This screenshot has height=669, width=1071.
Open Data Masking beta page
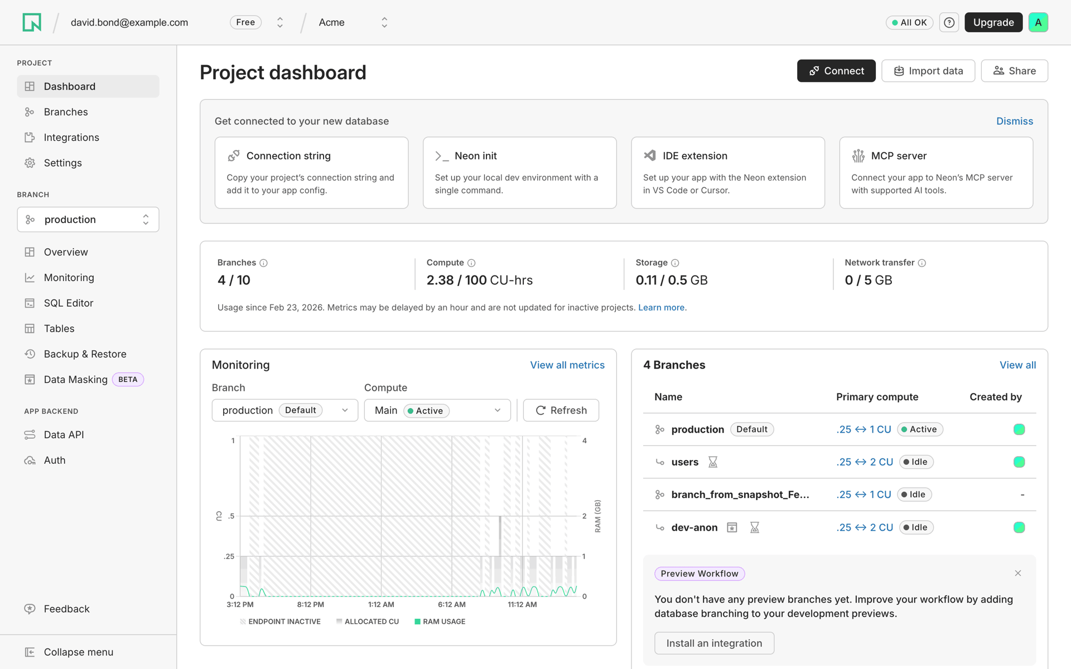(x=88, y=380)
